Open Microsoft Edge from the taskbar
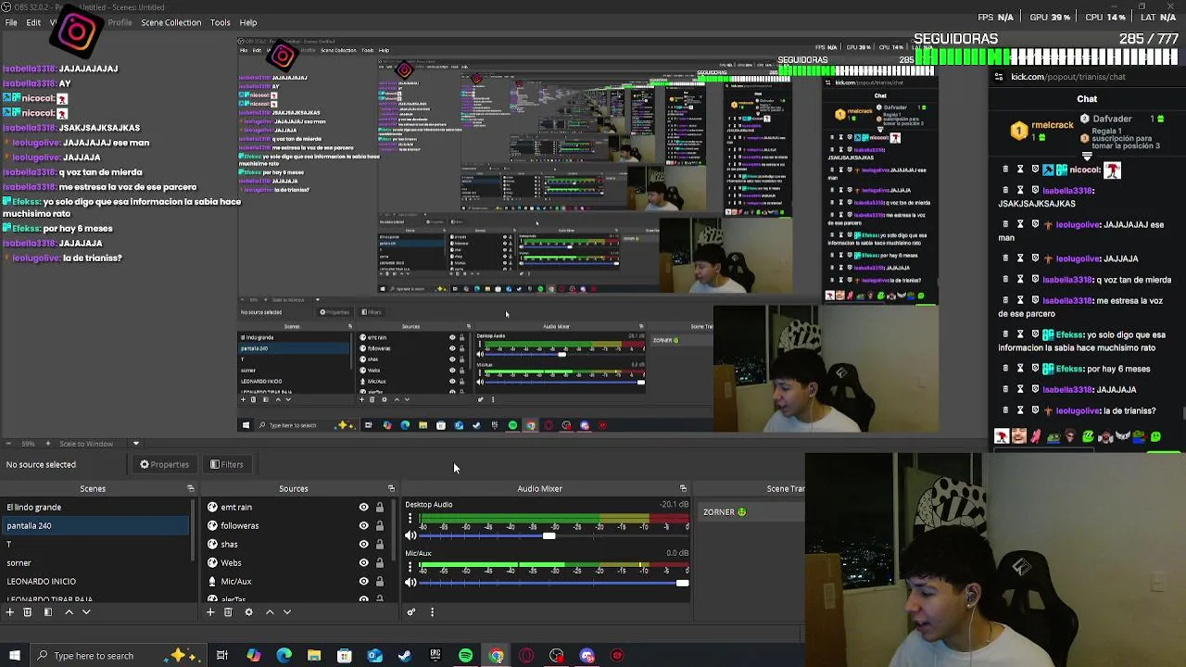The height and width of the screenshot is (667, 1186). (284, 656)
